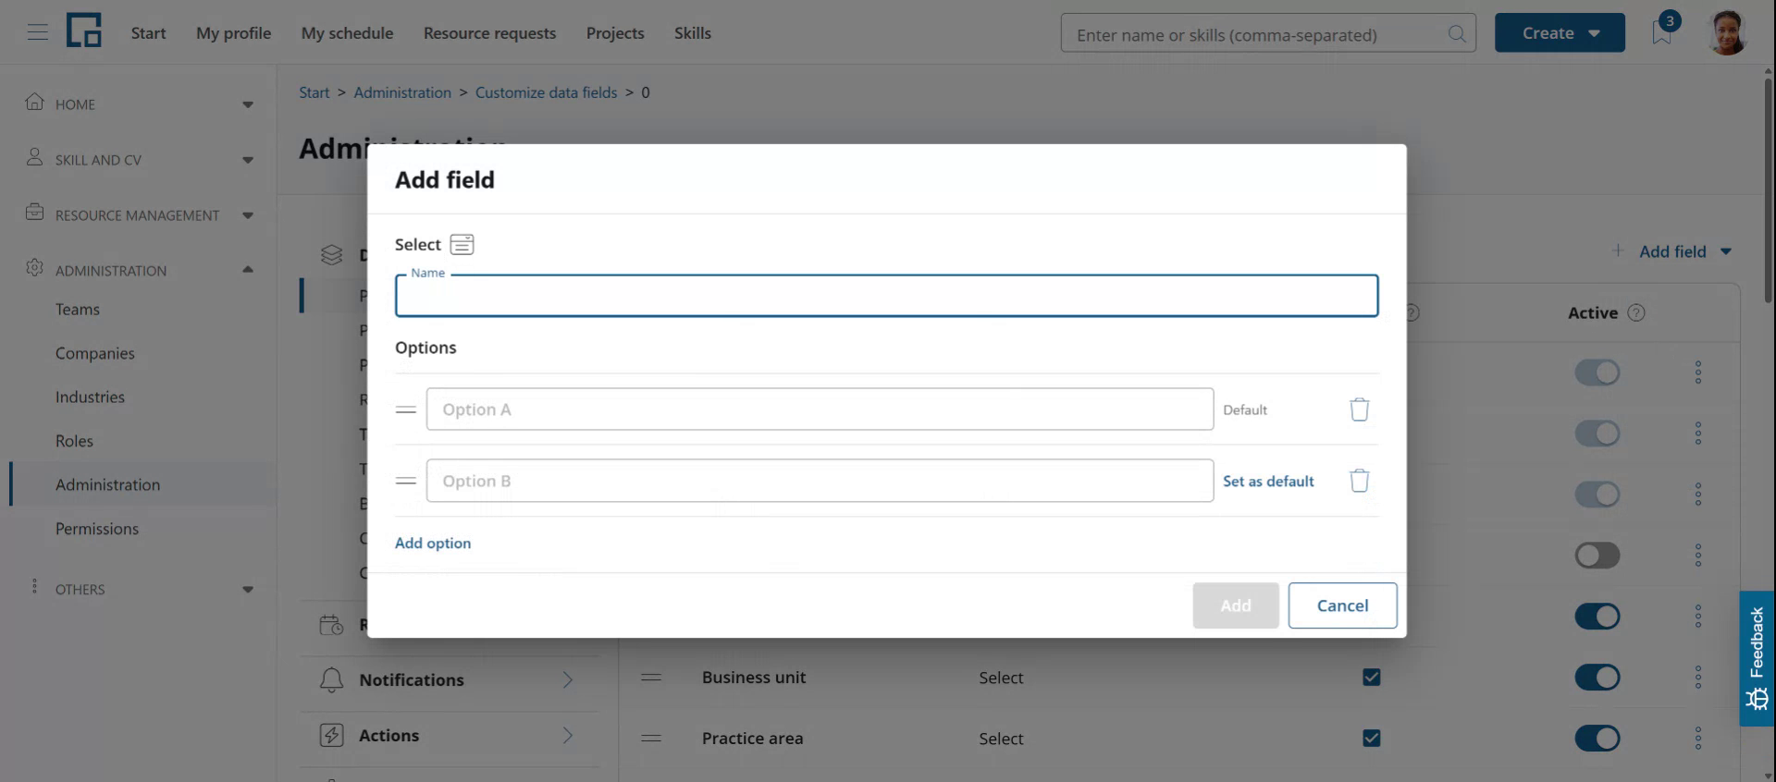Cancel the Add field dialog
The height and width of the screenshot is (782, 1776).
click(x=1342, y=605)
